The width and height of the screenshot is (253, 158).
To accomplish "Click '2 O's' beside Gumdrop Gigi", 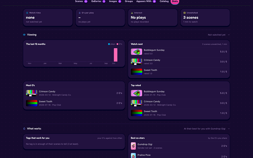I will coord(224,146).
